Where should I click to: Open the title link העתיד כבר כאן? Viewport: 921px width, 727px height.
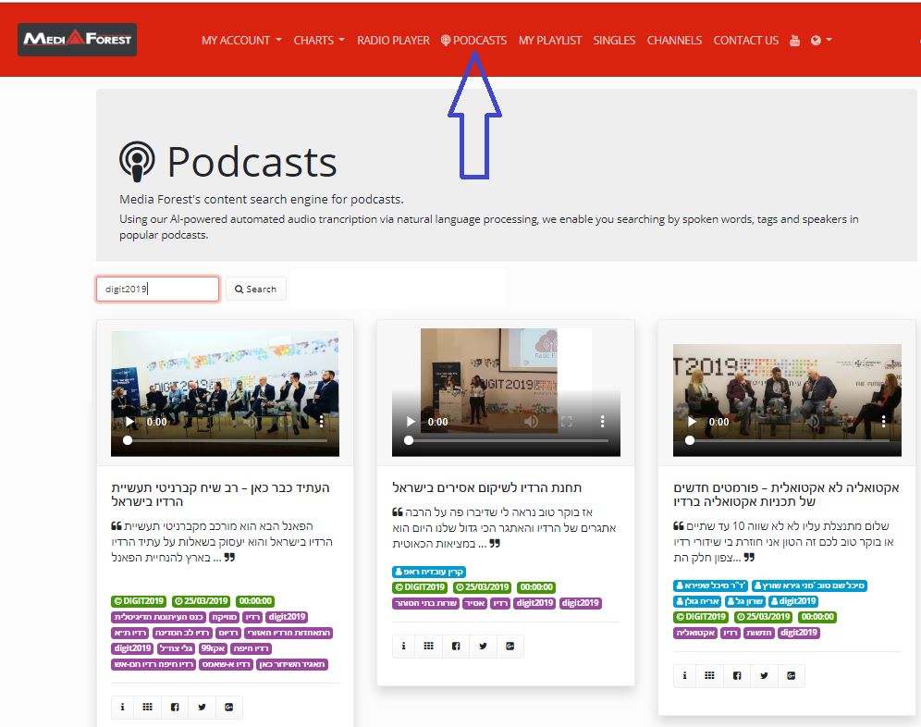click(221, 494)
